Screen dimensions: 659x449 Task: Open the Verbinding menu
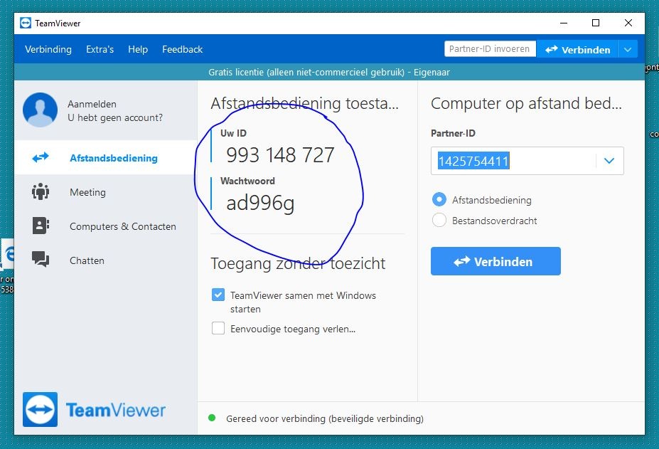(48, 49)
